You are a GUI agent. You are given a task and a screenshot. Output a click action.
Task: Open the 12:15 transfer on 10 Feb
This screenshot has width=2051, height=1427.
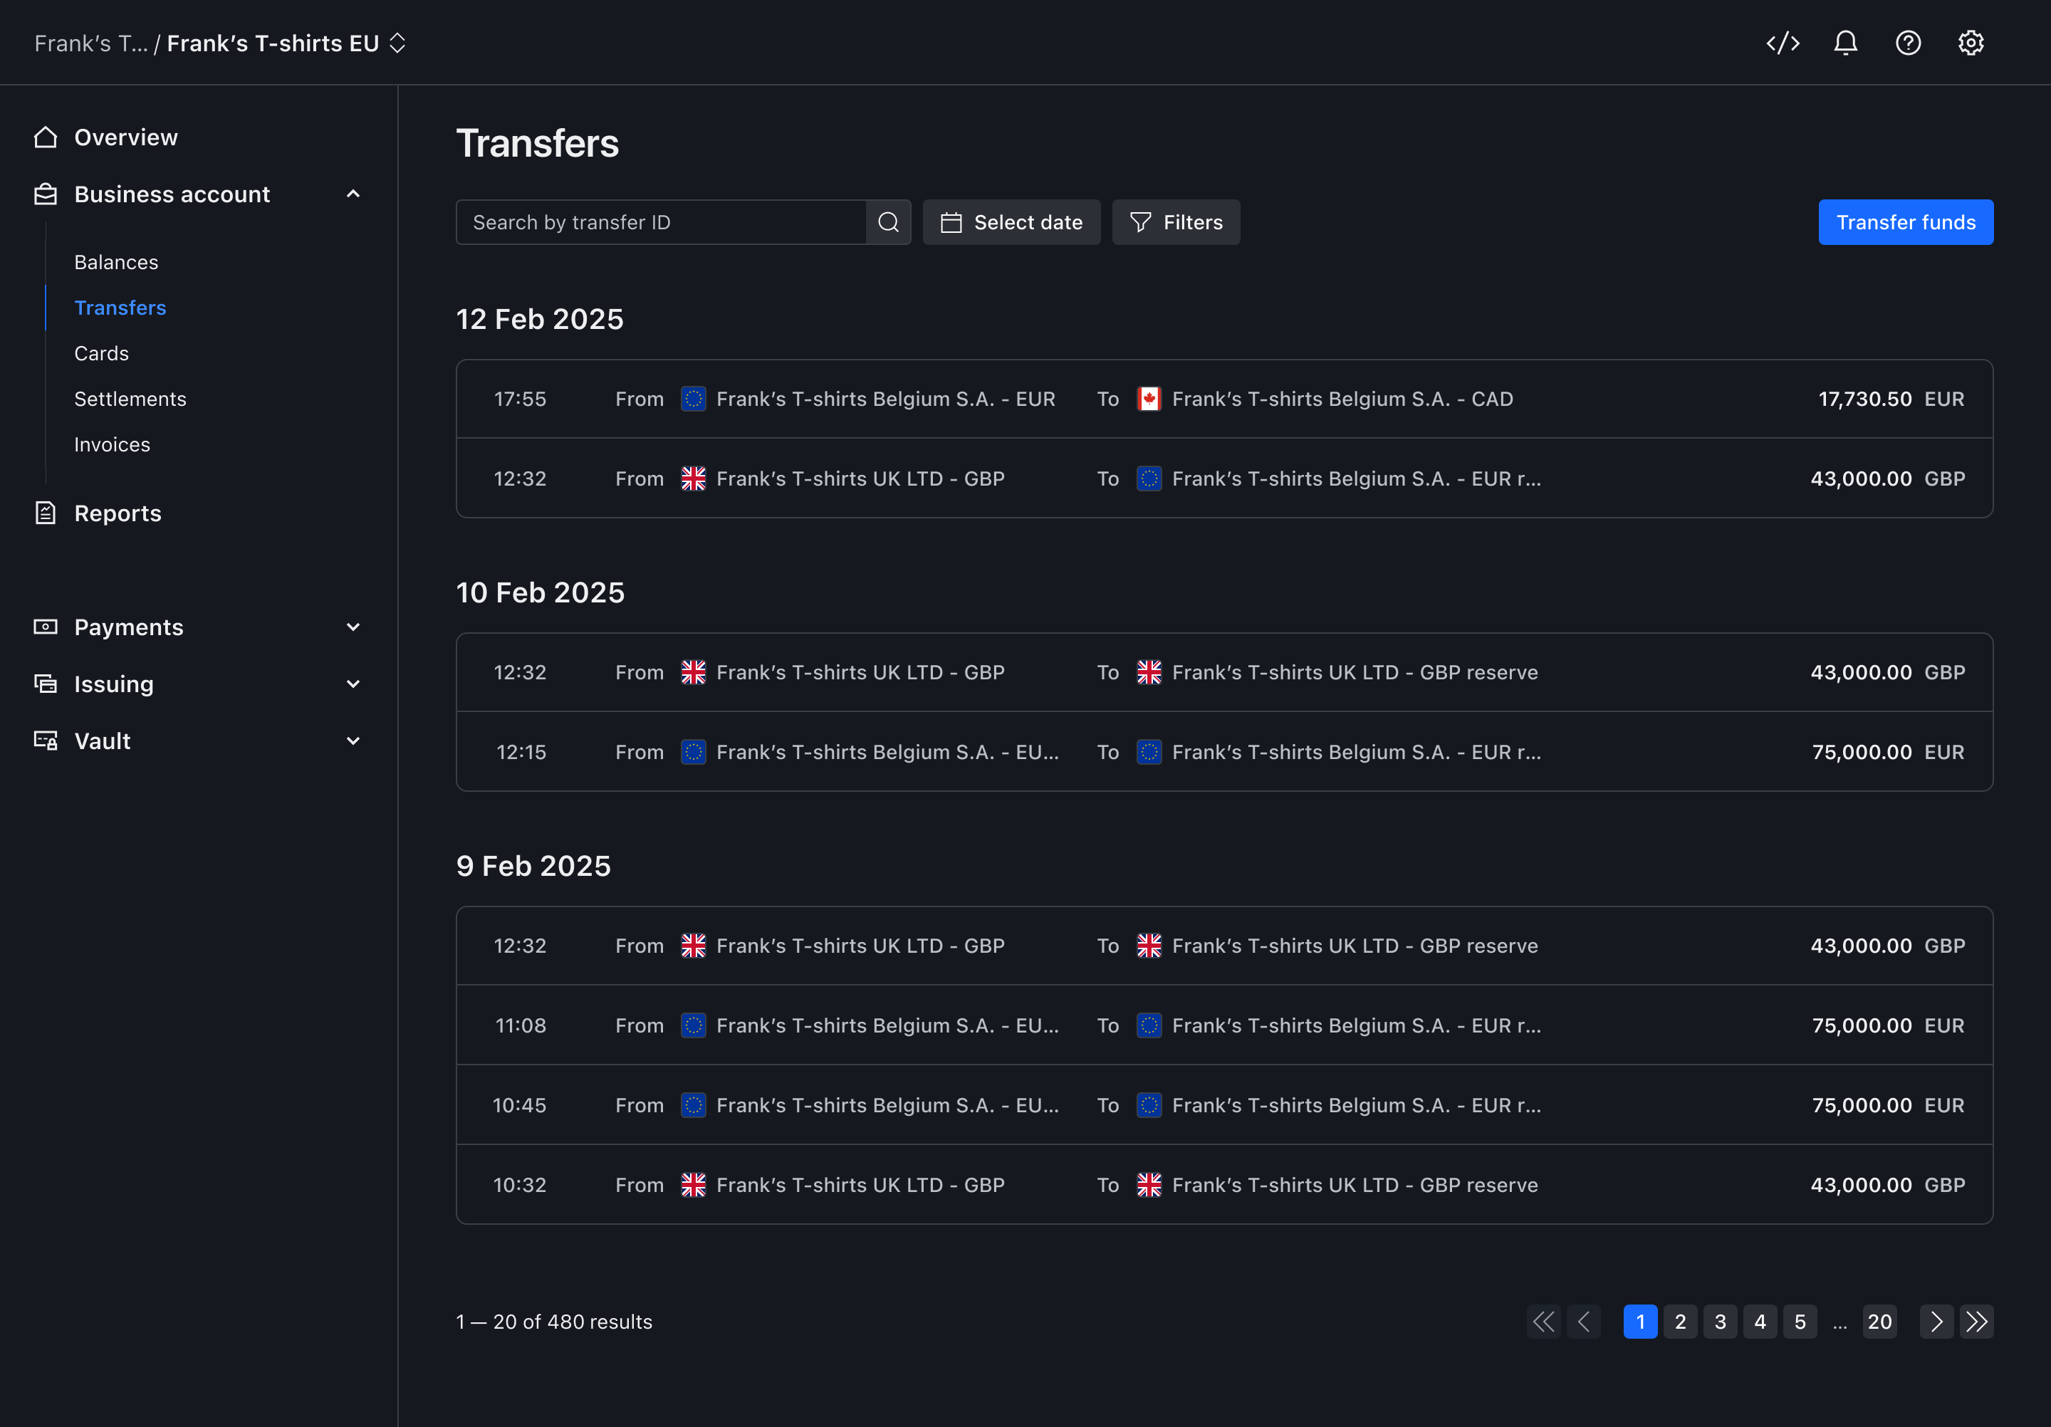point(1225,752)
